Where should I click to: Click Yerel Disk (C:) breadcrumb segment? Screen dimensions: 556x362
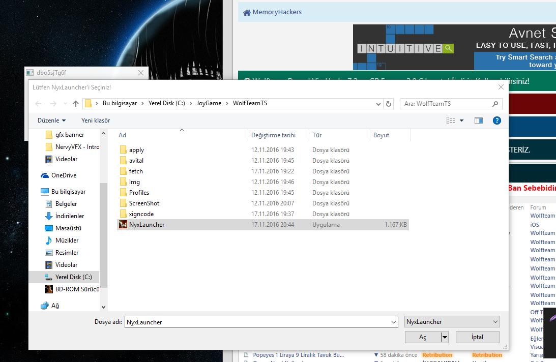(167, 103)
